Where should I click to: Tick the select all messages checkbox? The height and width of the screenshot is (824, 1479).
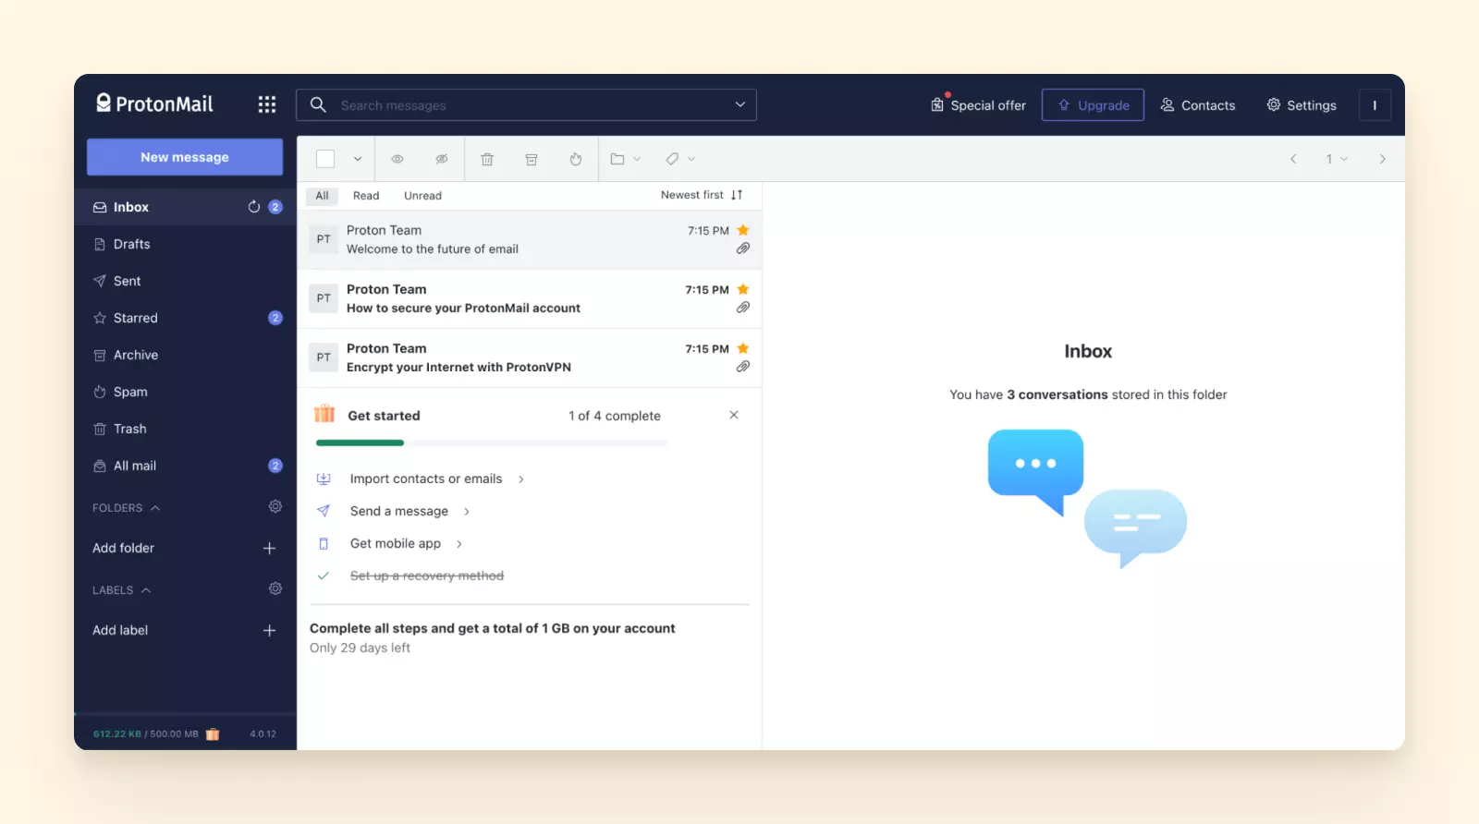click(x=325, y=159)
